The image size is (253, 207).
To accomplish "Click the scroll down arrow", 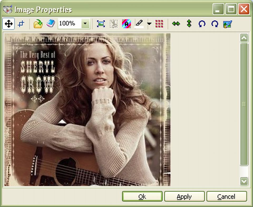I will 244,181.
